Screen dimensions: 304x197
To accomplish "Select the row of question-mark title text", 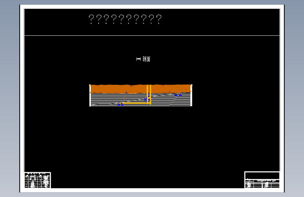I will [x=125, y=19].
